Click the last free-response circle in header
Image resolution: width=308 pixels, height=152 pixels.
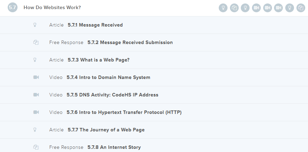point(301,8)
